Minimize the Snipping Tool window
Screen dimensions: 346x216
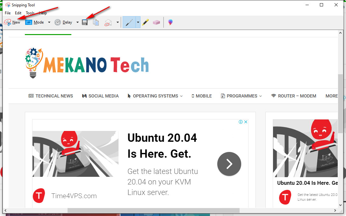(307, 5)
